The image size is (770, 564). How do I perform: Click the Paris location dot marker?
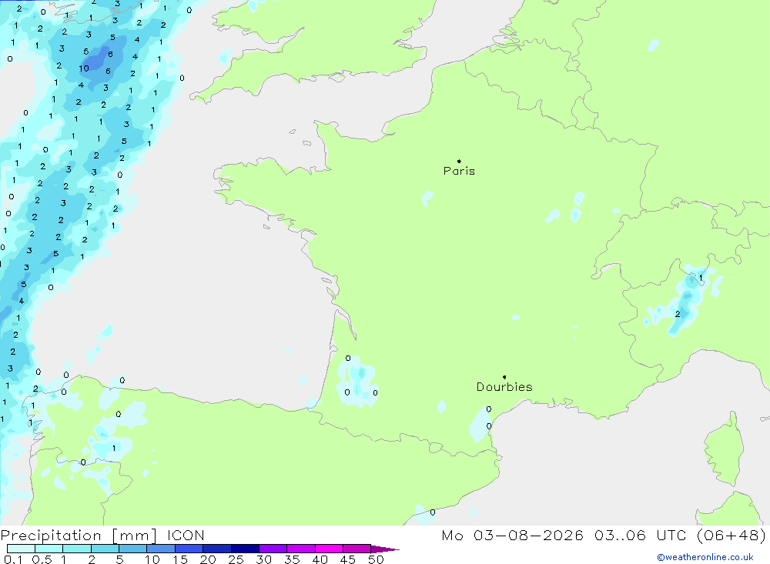459,161
